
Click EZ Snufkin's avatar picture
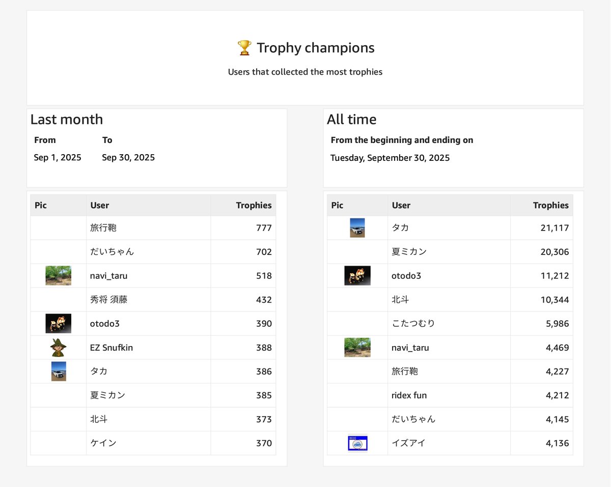coord(58,348)
